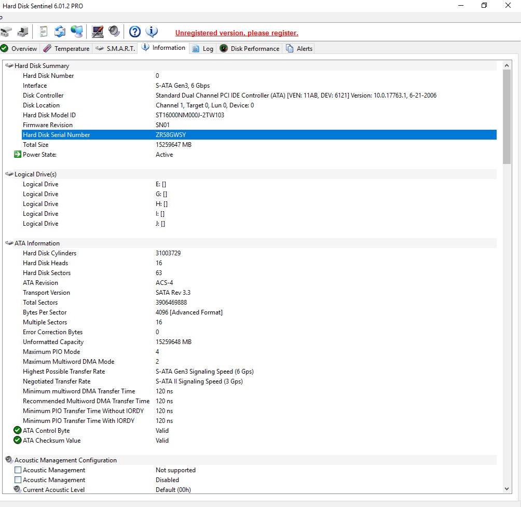Select the Maximum Multiword DMA Mode row
This screenshot has width=521, height=507.
pyautogui.click(x=259, y=362)
